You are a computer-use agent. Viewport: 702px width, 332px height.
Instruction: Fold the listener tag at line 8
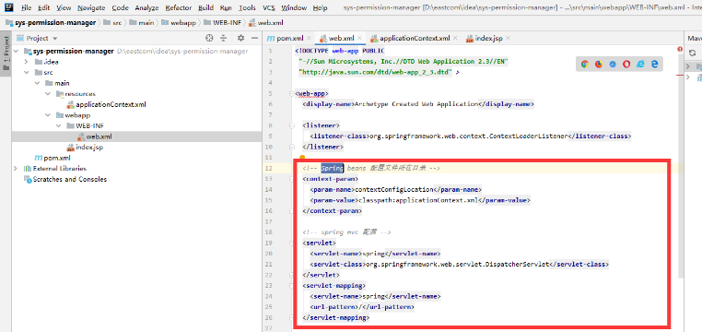click(291, 125)
